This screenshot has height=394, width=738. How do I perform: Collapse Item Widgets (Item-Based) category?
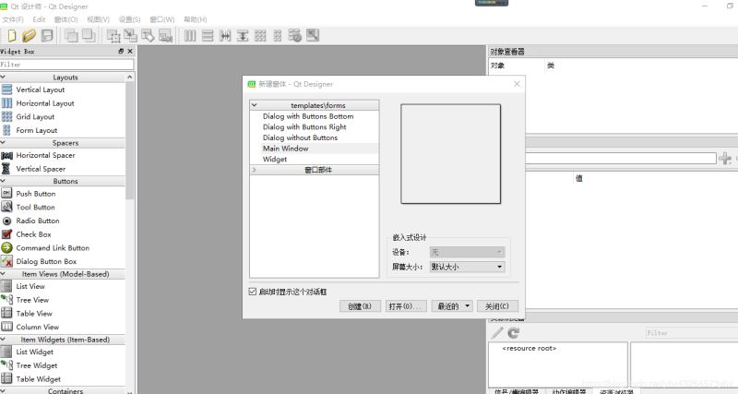tap(63, 340)
